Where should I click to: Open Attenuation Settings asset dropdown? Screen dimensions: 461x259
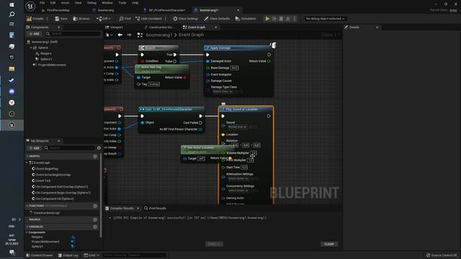point(238,178)
